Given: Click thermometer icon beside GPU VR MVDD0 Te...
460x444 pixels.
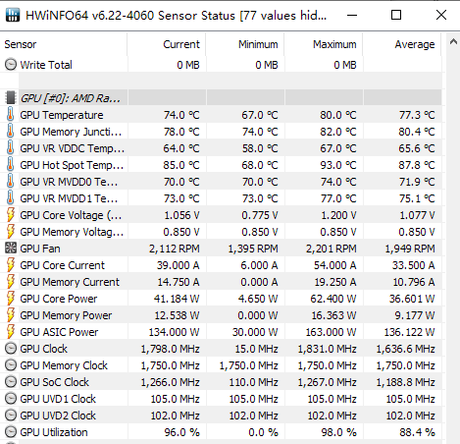Looking at the screenshot, I should click(11, 182).
